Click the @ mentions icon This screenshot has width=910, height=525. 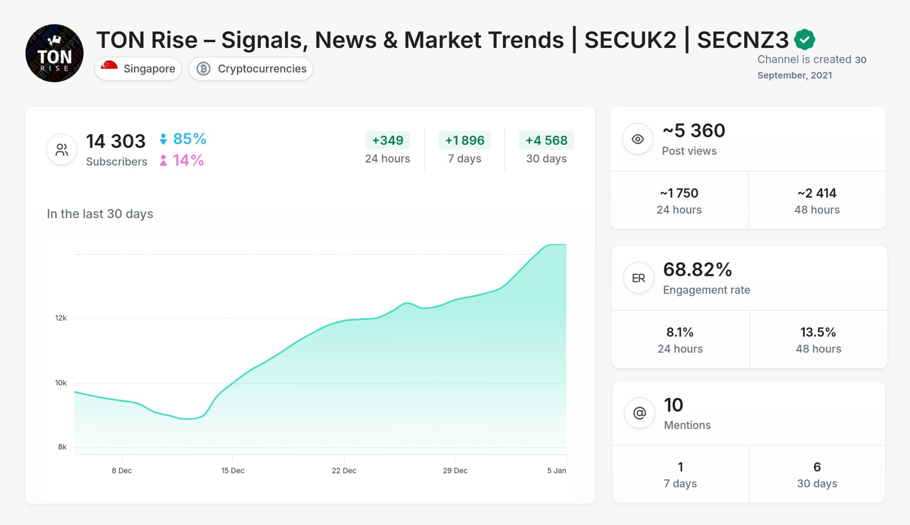point(638,413)
